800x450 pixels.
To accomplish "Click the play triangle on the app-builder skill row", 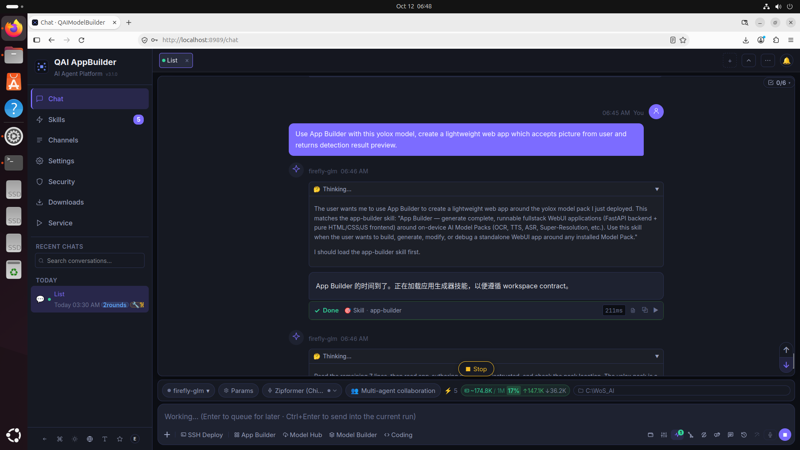I will [656, 310].
